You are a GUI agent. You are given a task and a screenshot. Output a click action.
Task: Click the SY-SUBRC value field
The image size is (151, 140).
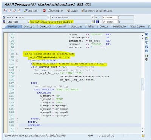[x=126, y=17]
